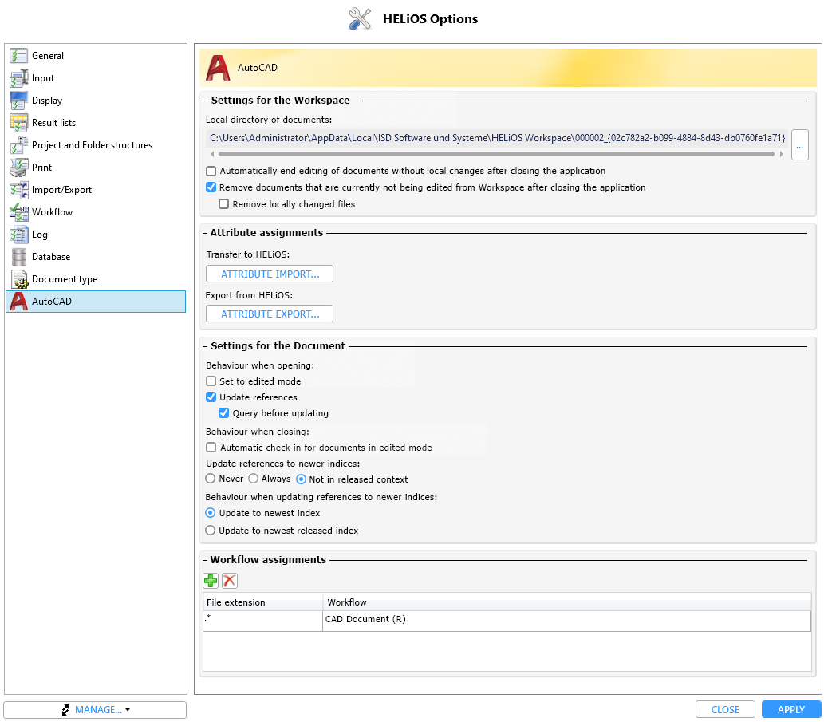This screenshot has height=722, width=824.
Task: Collapse Attribute assignments section
Action: click(x=205, y=233)
